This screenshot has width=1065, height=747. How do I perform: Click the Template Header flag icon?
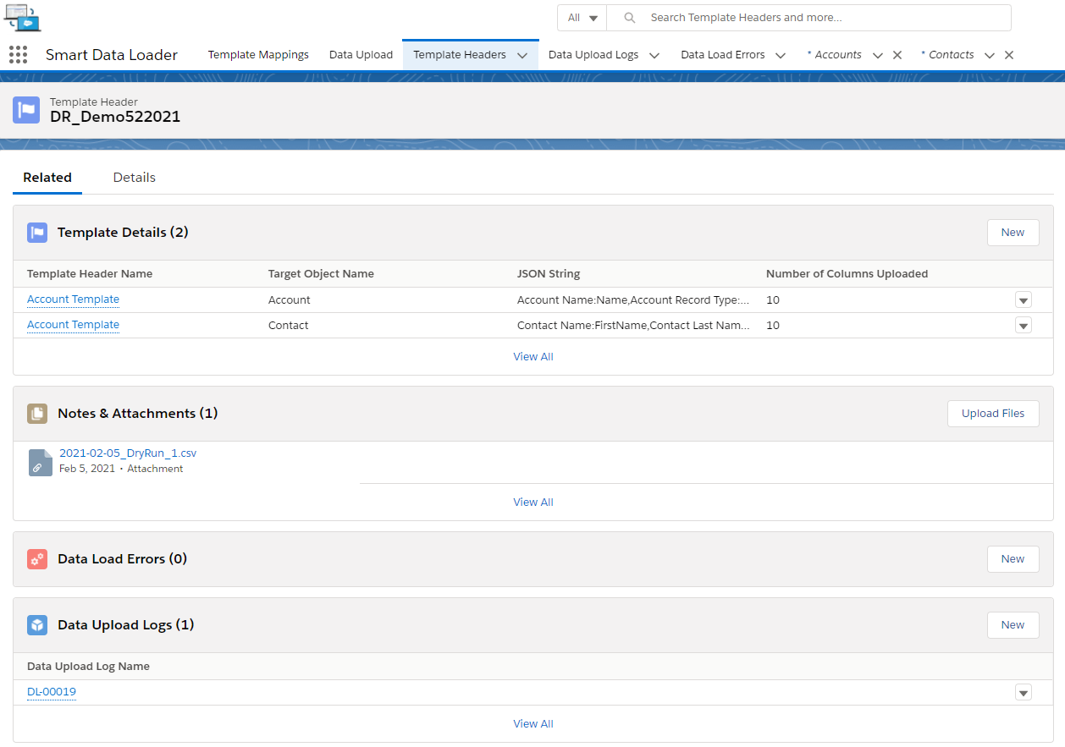coord(26,110)
